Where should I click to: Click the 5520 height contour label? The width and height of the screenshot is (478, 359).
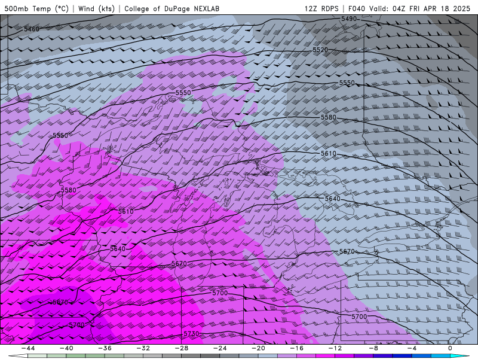320,50
